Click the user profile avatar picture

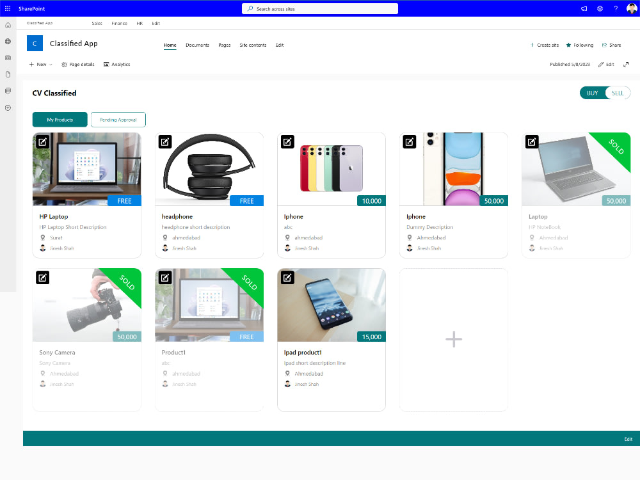click(632, 8)
